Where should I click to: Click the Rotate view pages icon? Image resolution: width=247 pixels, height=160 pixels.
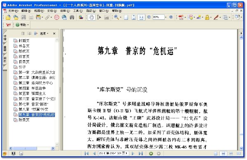(x=237, y=17)
